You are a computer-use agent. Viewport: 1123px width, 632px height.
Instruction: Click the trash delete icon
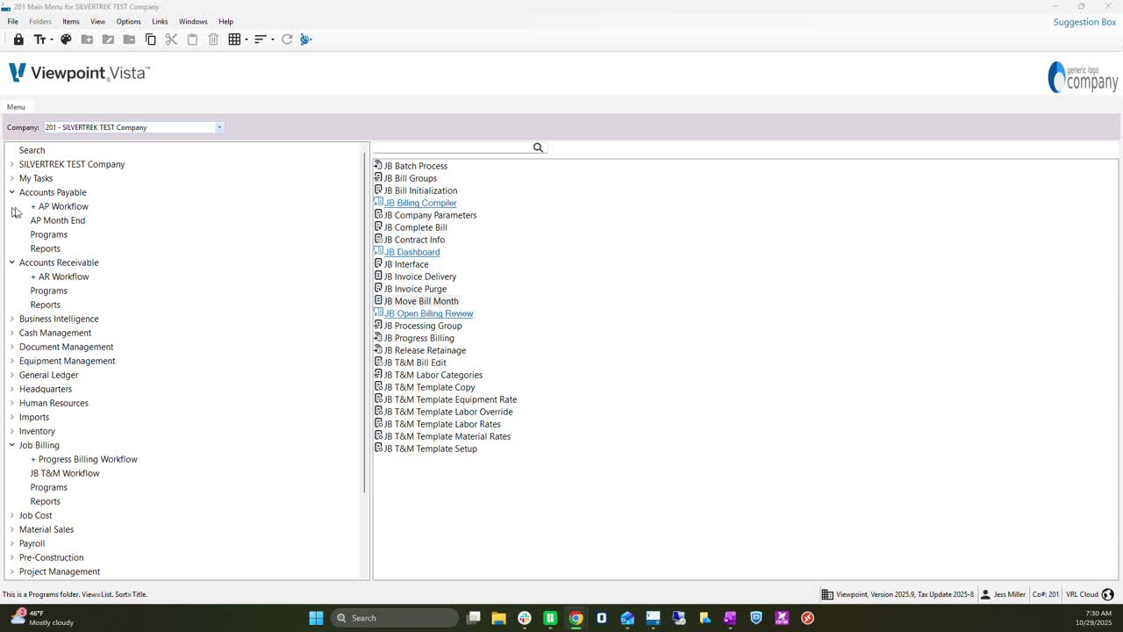(x=213, y=39)
